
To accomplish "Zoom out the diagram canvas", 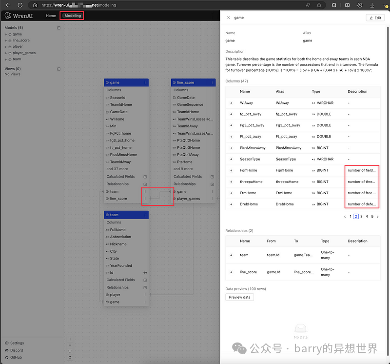I will [x=70, y=345].
